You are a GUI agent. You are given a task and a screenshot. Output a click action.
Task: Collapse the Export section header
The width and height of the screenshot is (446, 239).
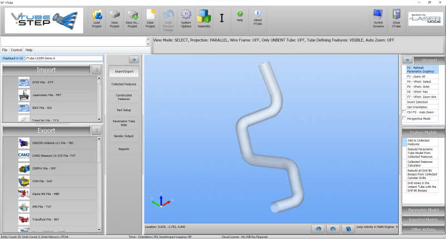click(46, 131)
